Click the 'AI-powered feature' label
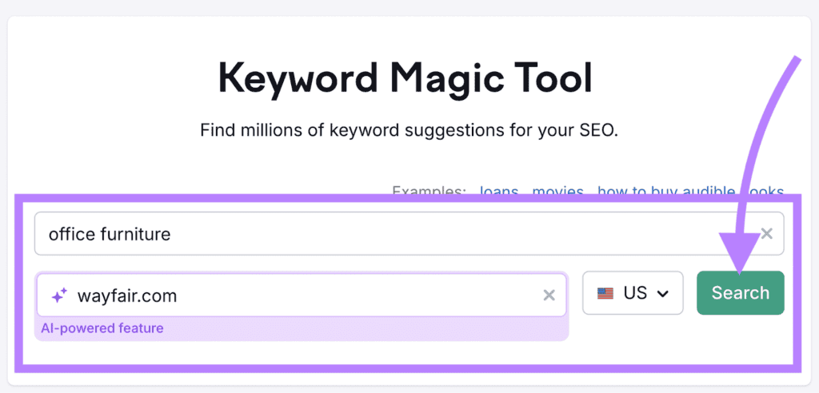 click(x=102, y=328)
